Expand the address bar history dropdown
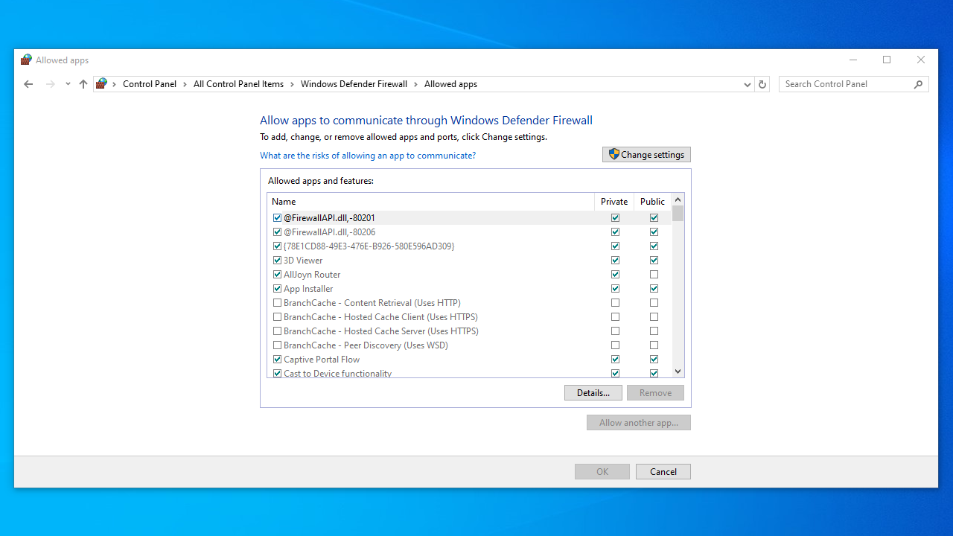This screenshot has height=536, width=953. coord(748,84)
